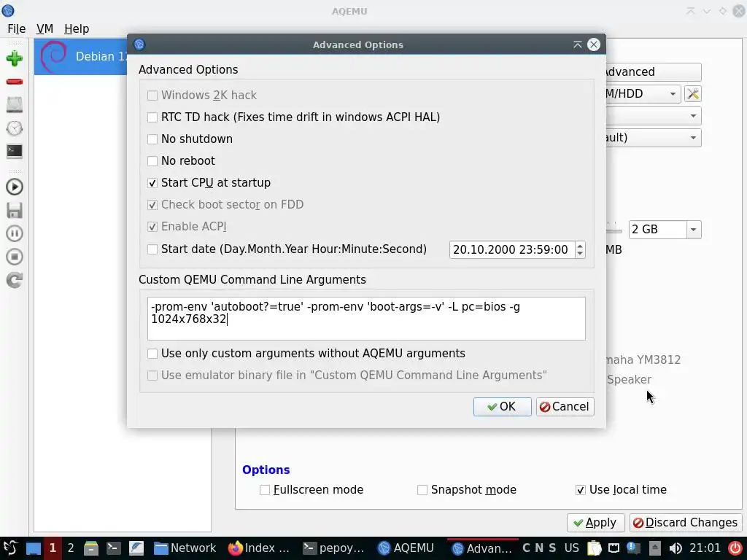Click the 21:01 taskbar clock
This screenshot has width=747, height=560.
(x=705, y=548)
